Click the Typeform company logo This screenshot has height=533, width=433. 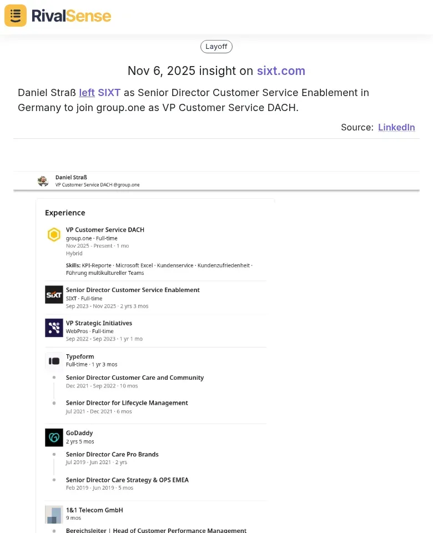pyautogui.click(x=54, y=361)
